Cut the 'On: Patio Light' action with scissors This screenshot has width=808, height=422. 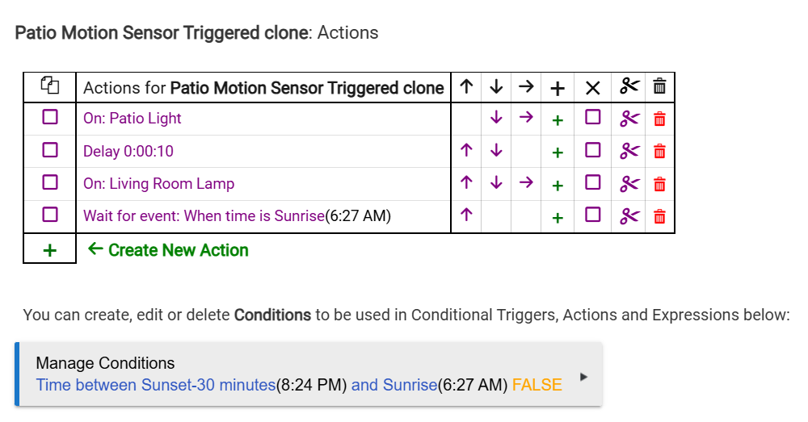[x=629, y=119]
